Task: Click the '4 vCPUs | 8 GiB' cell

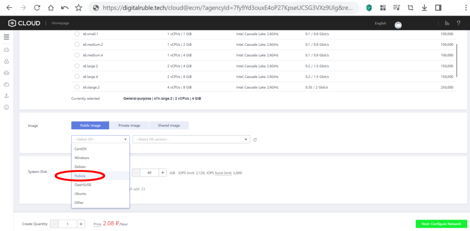Action: (x=179, y=88)
